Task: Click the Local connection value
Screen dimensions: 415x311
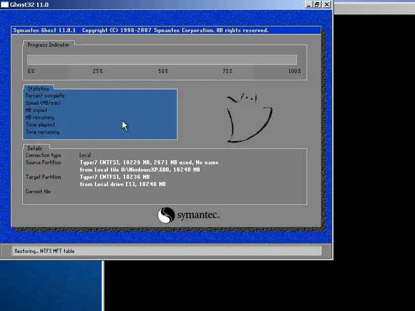Action: click(x=85, y=155)
